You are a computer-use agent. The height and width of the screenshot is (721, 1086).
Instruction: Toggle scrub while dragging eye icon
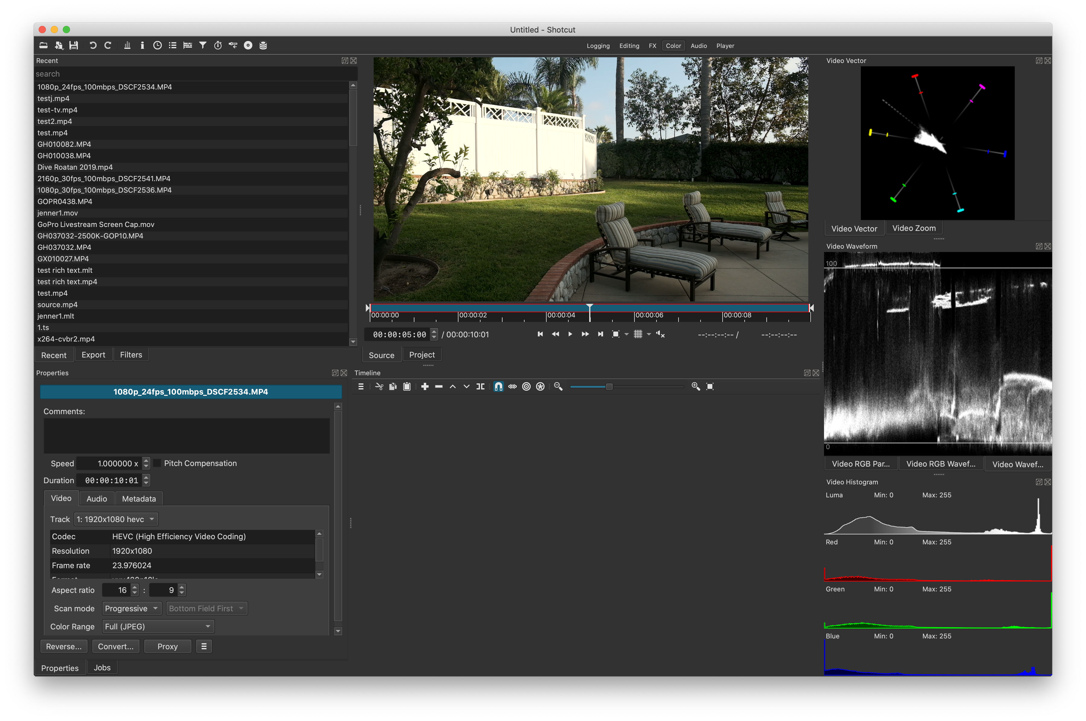click(x=513, y=387)
